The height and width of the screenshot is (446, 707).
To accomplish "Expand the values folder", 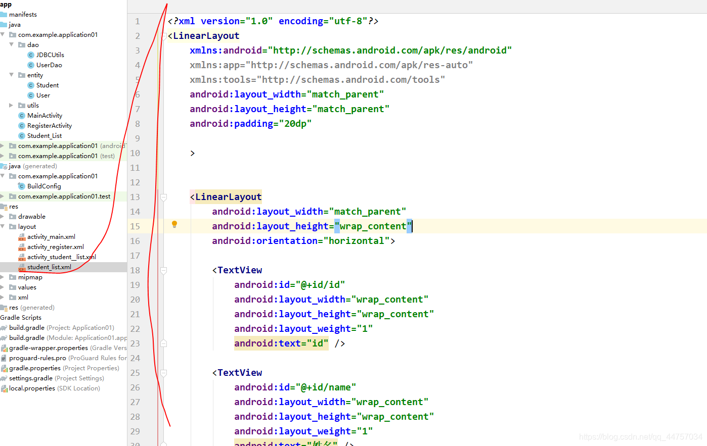I will pos(3,287).
